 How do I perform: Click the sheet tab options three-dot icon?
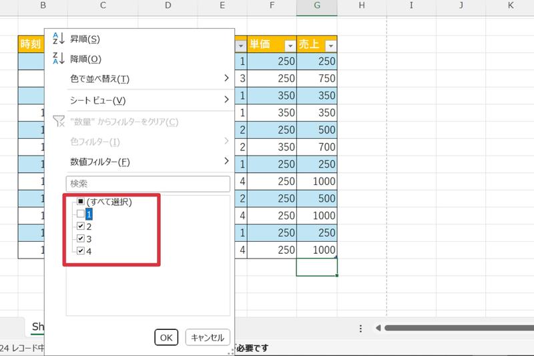pos(360,329)
